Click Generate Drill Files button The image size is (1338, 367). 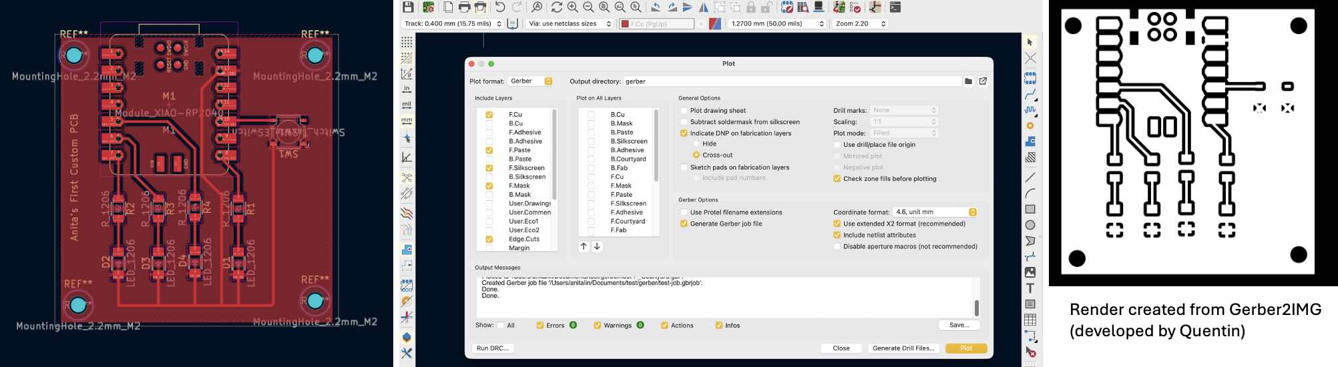[x=903, y=348]
